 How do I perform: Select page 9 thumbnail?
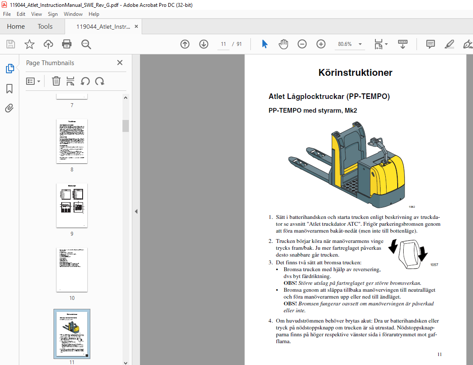pyautogui.click(x=72, y=206)
